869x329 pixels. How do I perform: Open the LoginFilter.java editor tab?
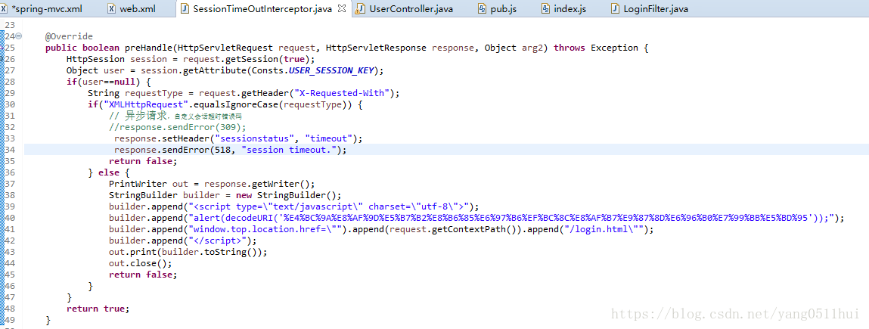pos(656,9)
